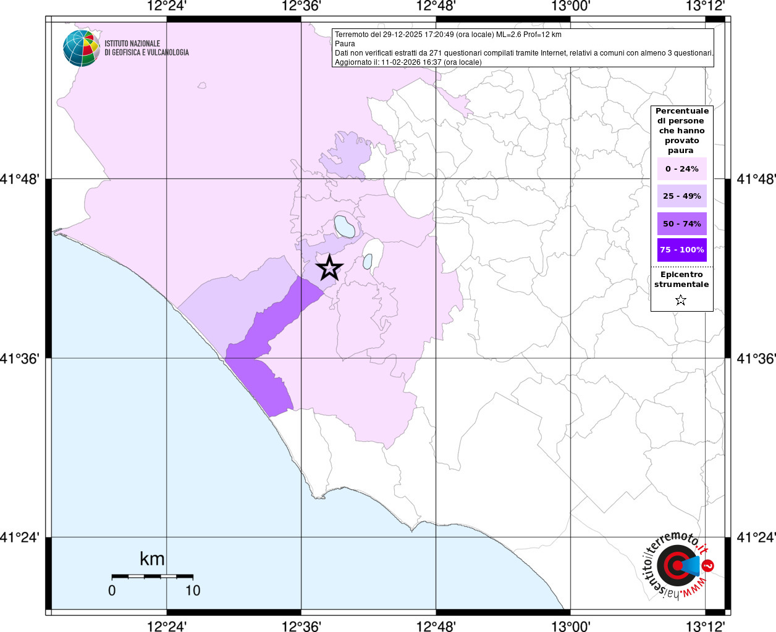Click the bottom axis label 12°24'
The image size is (776, 632).
click(x=167, y=626)
